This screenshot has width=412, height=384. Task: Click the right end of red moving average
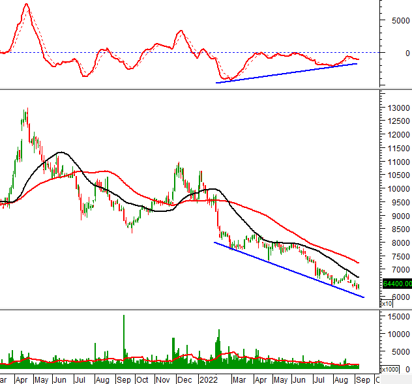coord(359,262)
